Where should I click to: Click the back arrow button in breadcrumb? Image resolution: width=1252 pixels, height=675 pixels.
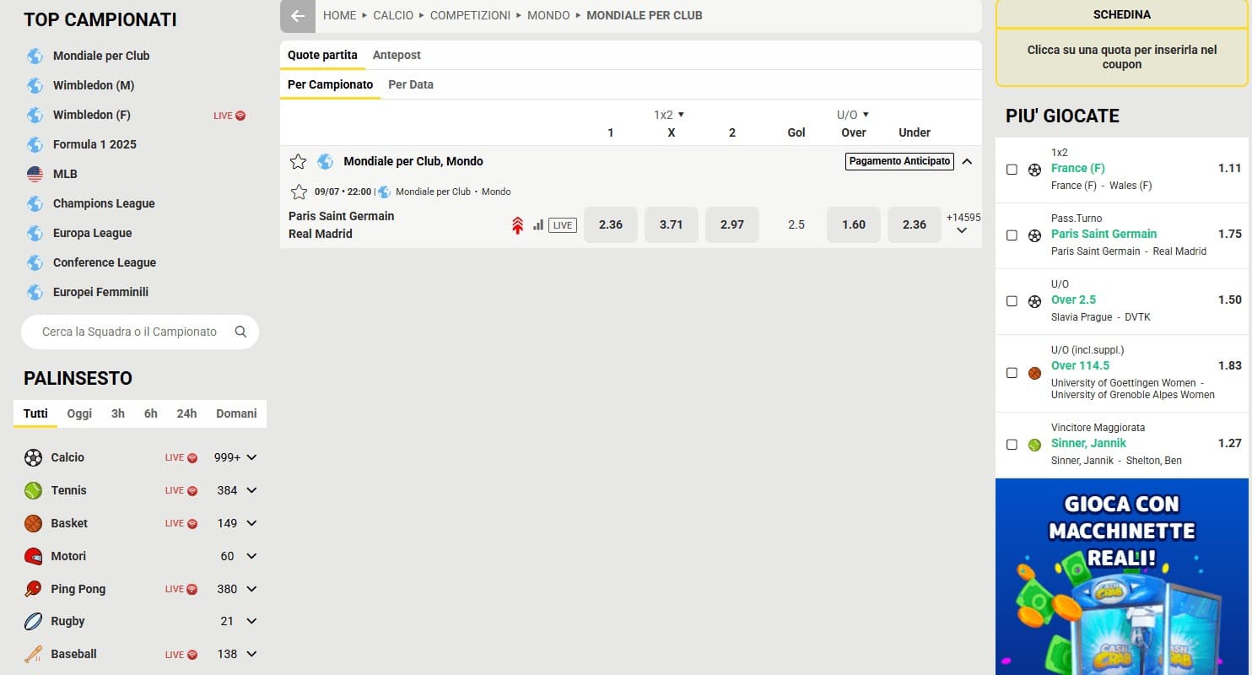coord(298,16)
